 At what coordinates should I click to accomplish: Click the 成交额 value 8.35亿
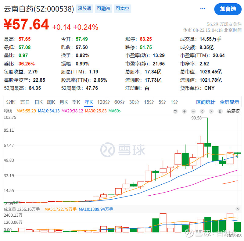point(206,47)
